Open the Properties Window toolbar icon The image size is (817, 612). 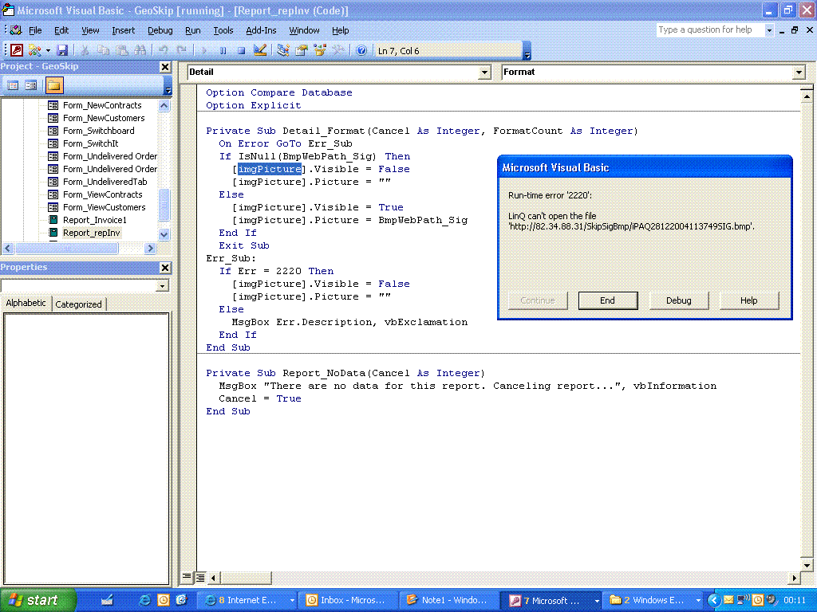[x=301, y=50]
